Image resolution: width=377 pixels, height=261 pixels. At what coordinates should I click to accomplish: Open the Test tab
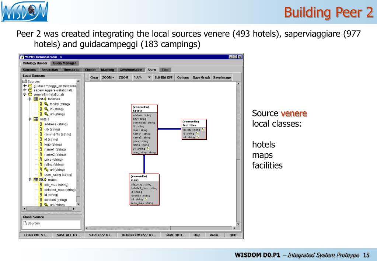[x=165, y=70]
